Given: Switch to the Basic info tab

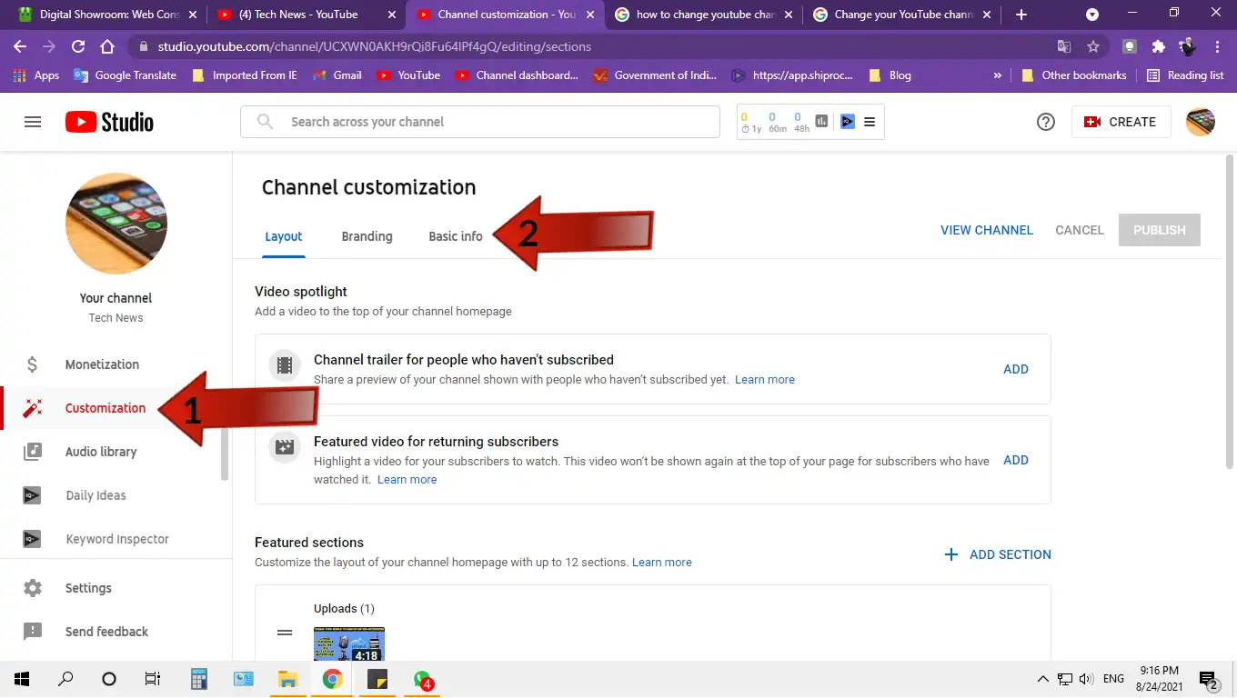Looking at the screenshot, I should coord(456,236).
